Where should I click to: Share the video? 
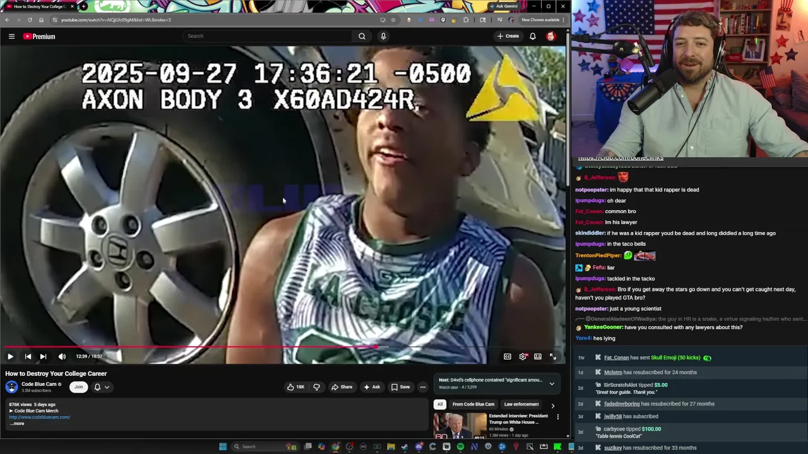coord(342,387)
